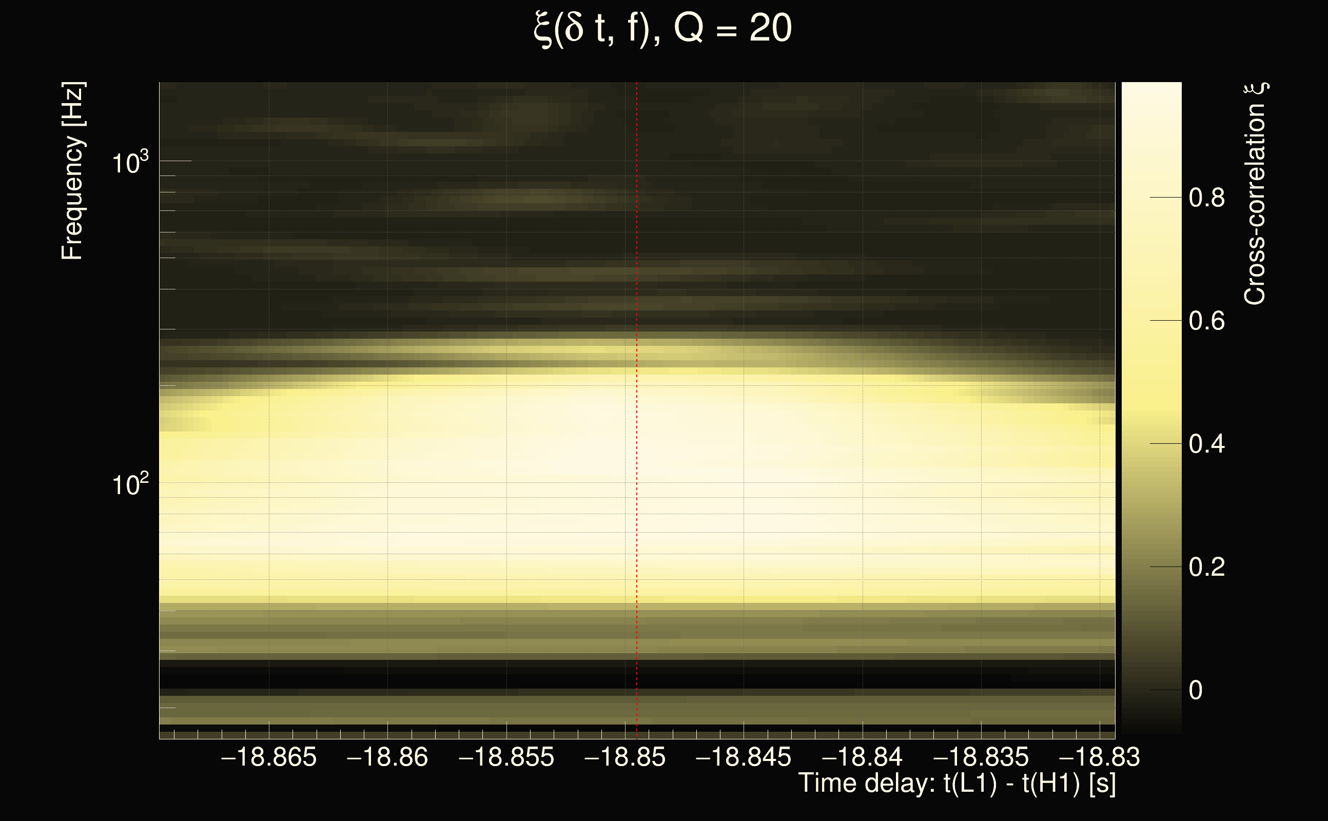This screenshot has width=1328, height=821.
Task: Click the 0 value on the colorbar
Action: [x=1196, y=691]
